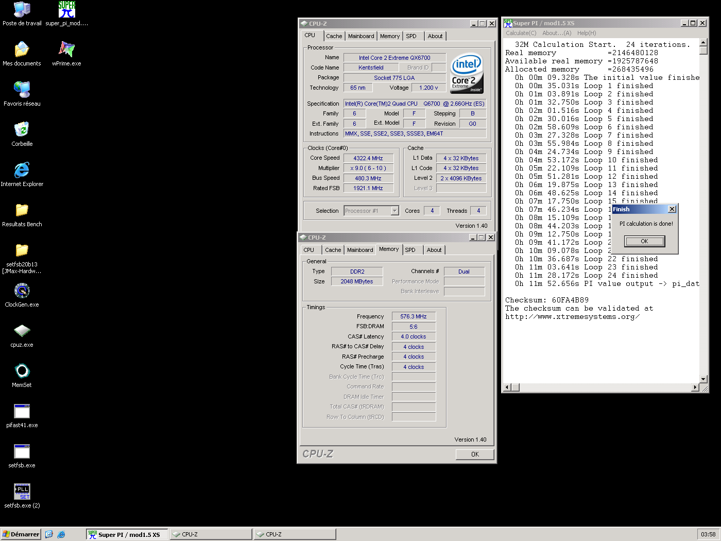Click first quick launch icon beside Démarrer
This screenshot has height=541, width=721.
[49, 534]
